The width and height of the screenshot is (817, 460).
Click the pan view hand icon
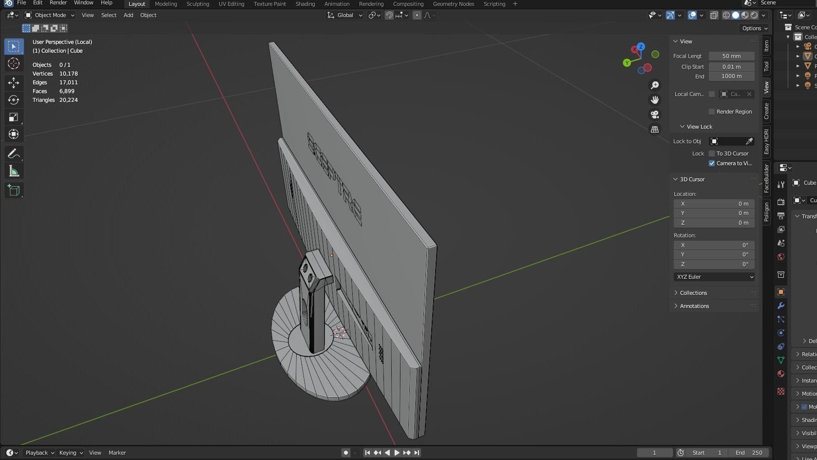(655, 100)
